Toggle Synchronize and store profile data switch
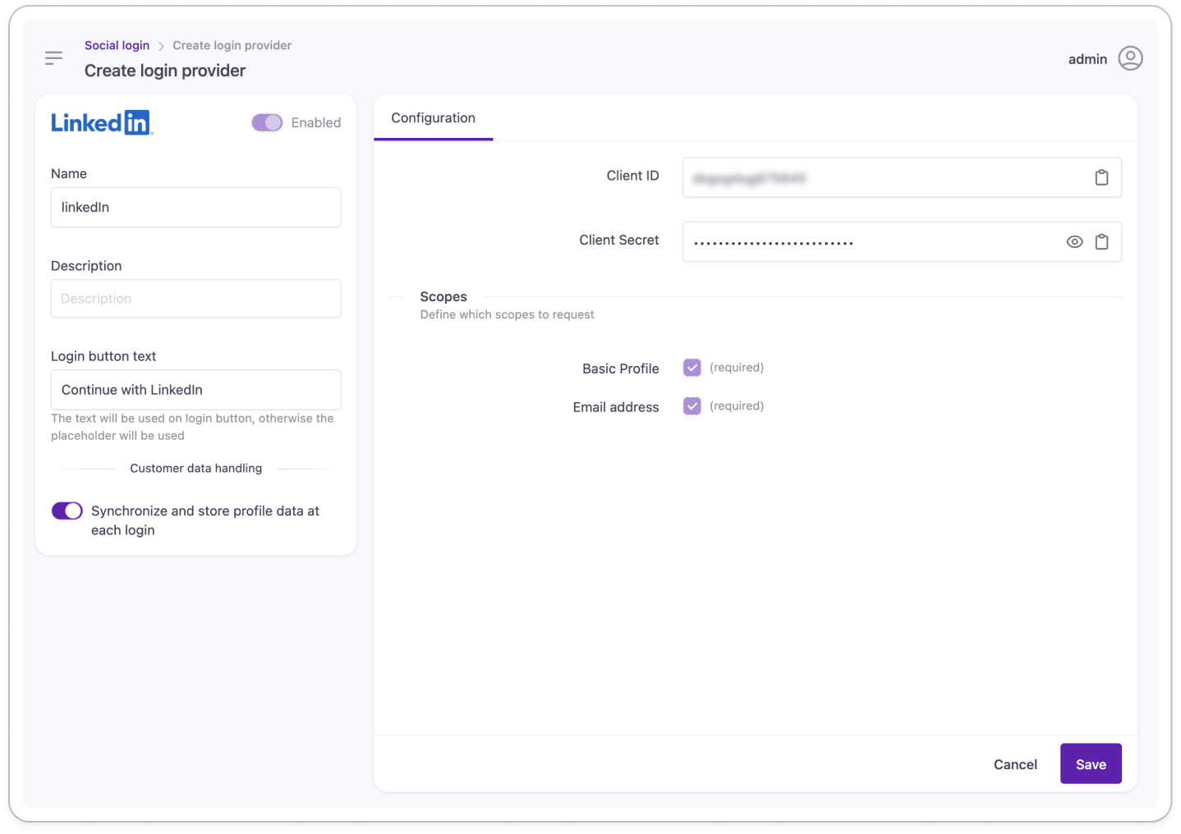The width and height of the screenshot is (1181, 834). (x=67, y=511)
